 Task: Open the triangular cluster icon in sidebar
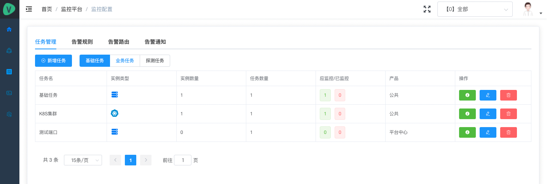tap(9, 50)
